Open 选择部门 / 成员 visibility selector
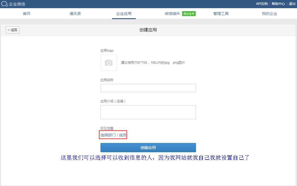Viewport: 297px width, 186px height. 113,135
